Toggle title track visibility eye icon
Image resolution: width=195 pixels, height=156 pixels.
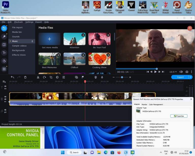point(5,86)
